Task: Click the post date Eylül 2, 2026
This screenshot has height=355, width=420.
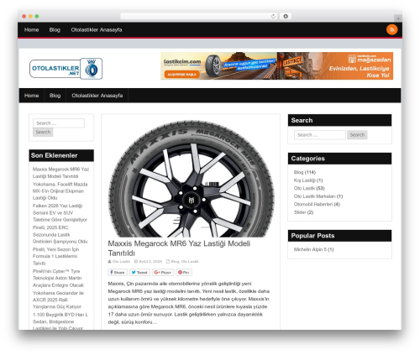Action: (150, 262)
